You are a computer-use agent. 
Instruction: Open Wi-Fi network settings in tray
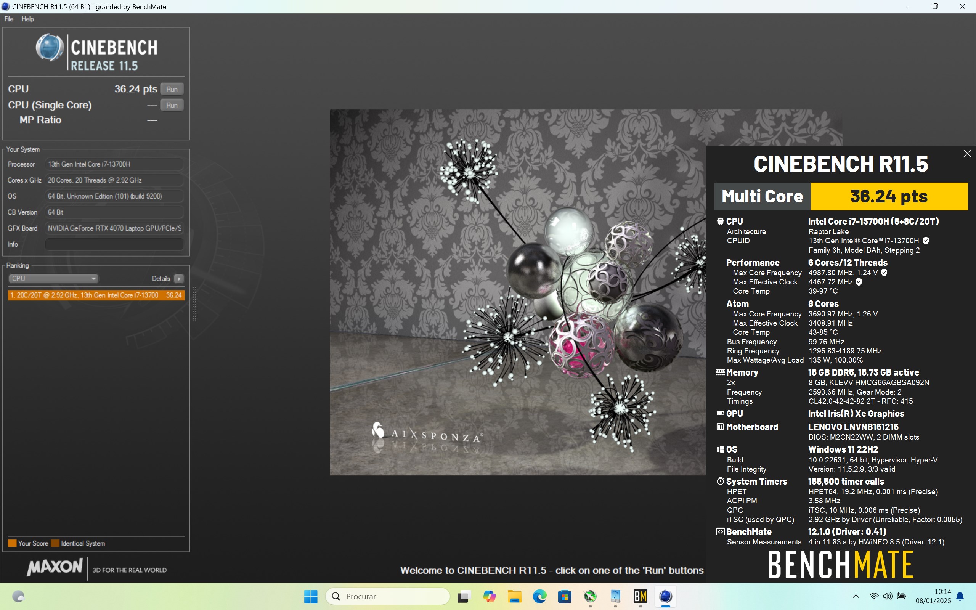click(873, 596)
